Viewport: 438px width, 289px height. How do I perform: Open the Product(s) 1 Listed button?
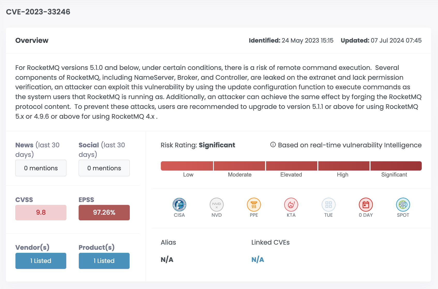[x=104, y=261]
